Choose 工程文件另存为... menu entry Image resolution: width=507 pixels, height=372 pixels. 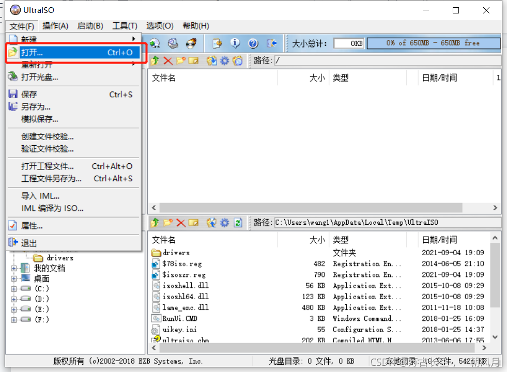(x=74, y=178)
